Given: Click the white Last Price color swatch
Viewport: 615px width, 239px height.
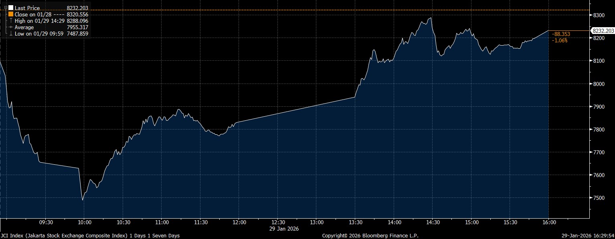Looking at the screenshot, I should point(11,8).
